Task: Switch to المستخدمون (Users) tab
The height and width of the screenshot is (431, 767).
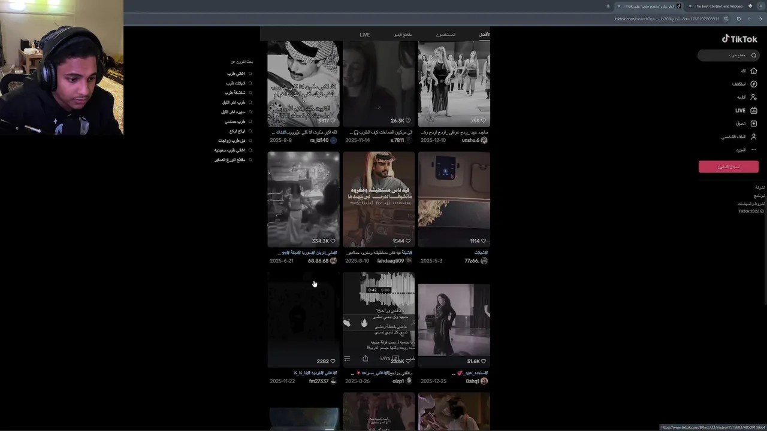Action: pos(445,35)
